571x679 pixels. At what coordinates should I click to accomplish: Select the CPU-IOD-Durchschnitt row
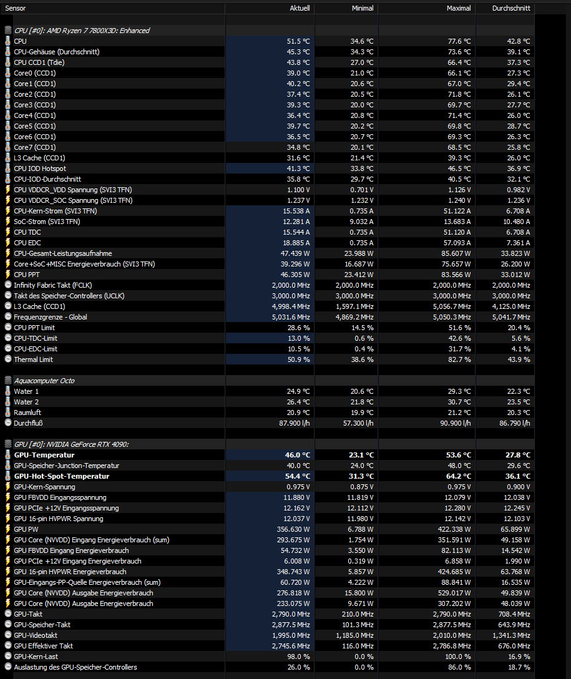click(268, 179)
